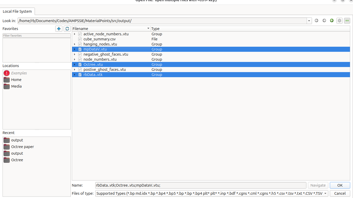The height and width of the screenshot is (198, 353).
Task: Click the Cancel button
Action: coord(340,193)
